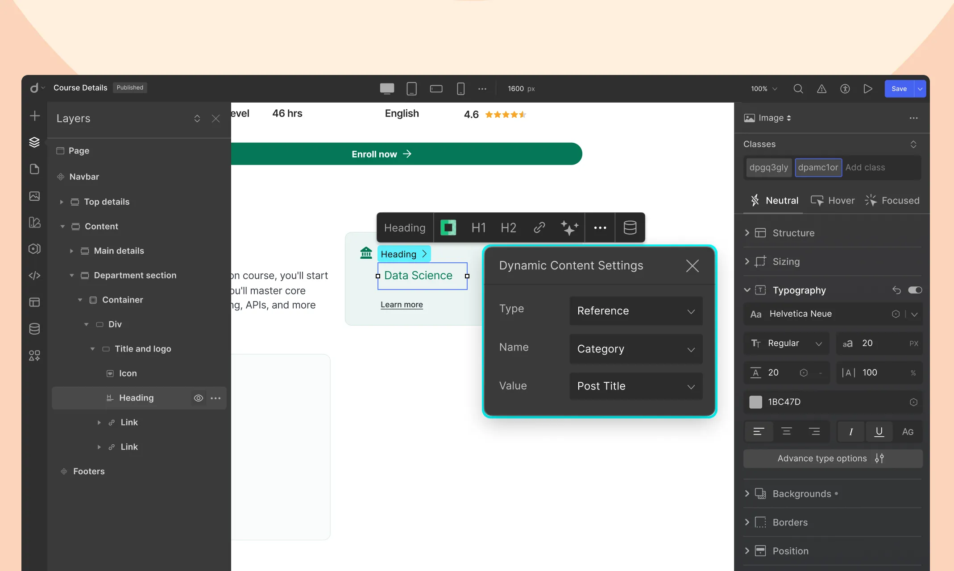Switch to tablet portrait viewport icon
Viewport: 954px width, 571px height.
coord(412,89)
